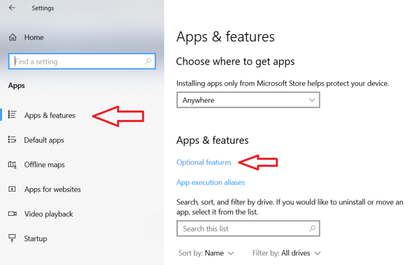Expand the Sort by Name dropdown

point(206,253)
